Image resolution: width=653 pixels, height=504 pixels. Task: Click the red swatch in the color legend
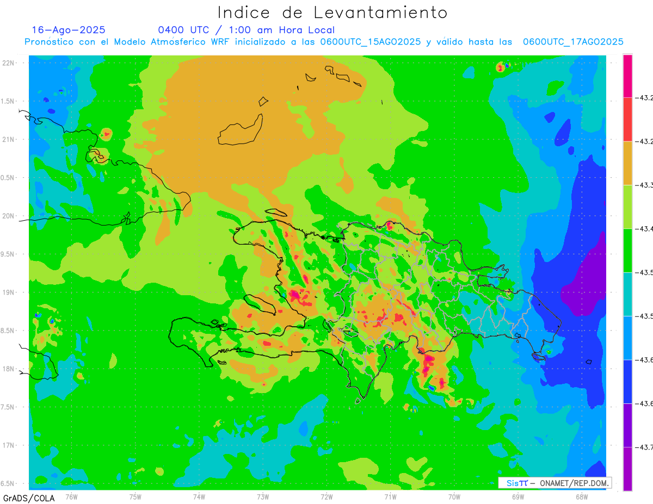point(627,120)
